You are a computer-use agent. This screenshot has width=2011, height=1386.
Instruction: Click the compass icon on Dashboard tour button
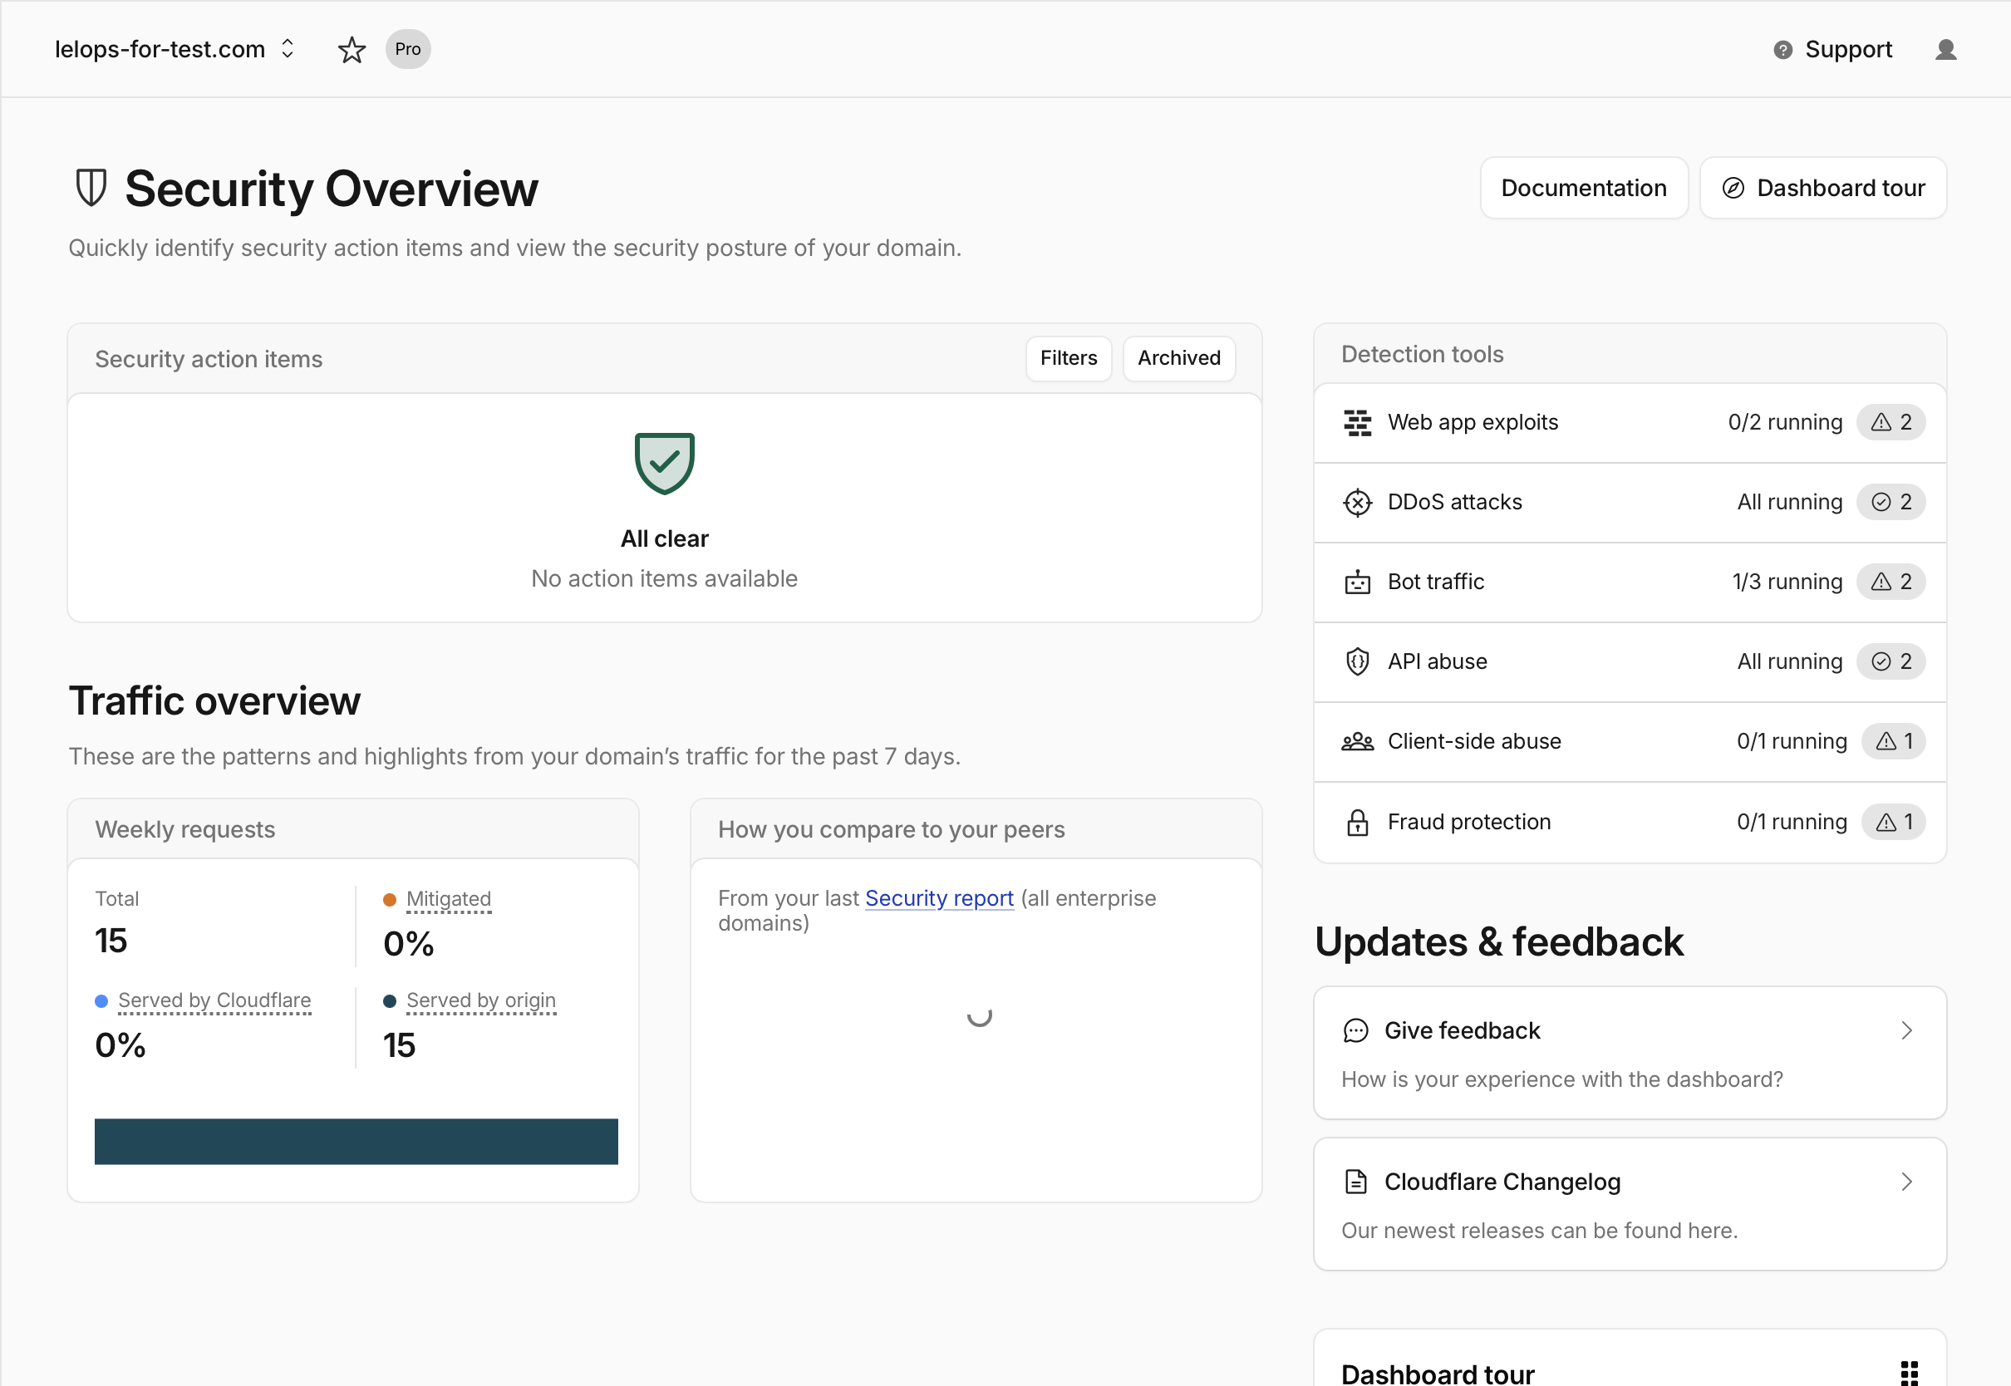[1733, 189]
